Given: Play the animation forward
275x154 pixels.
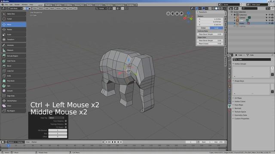Looking at the screenshot, I should coord(115,142).
